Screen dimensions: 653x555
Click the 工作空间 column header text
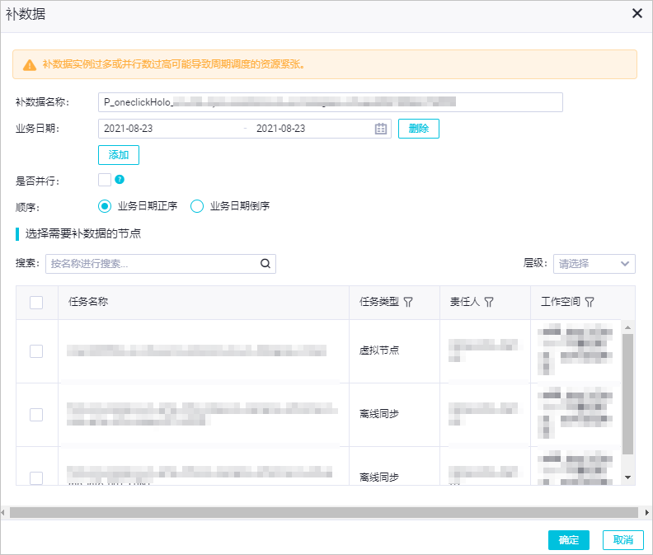click(561, 302)
